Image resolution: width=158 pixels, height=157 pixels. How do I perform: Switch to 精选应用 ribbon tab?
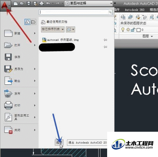[154, 10]
